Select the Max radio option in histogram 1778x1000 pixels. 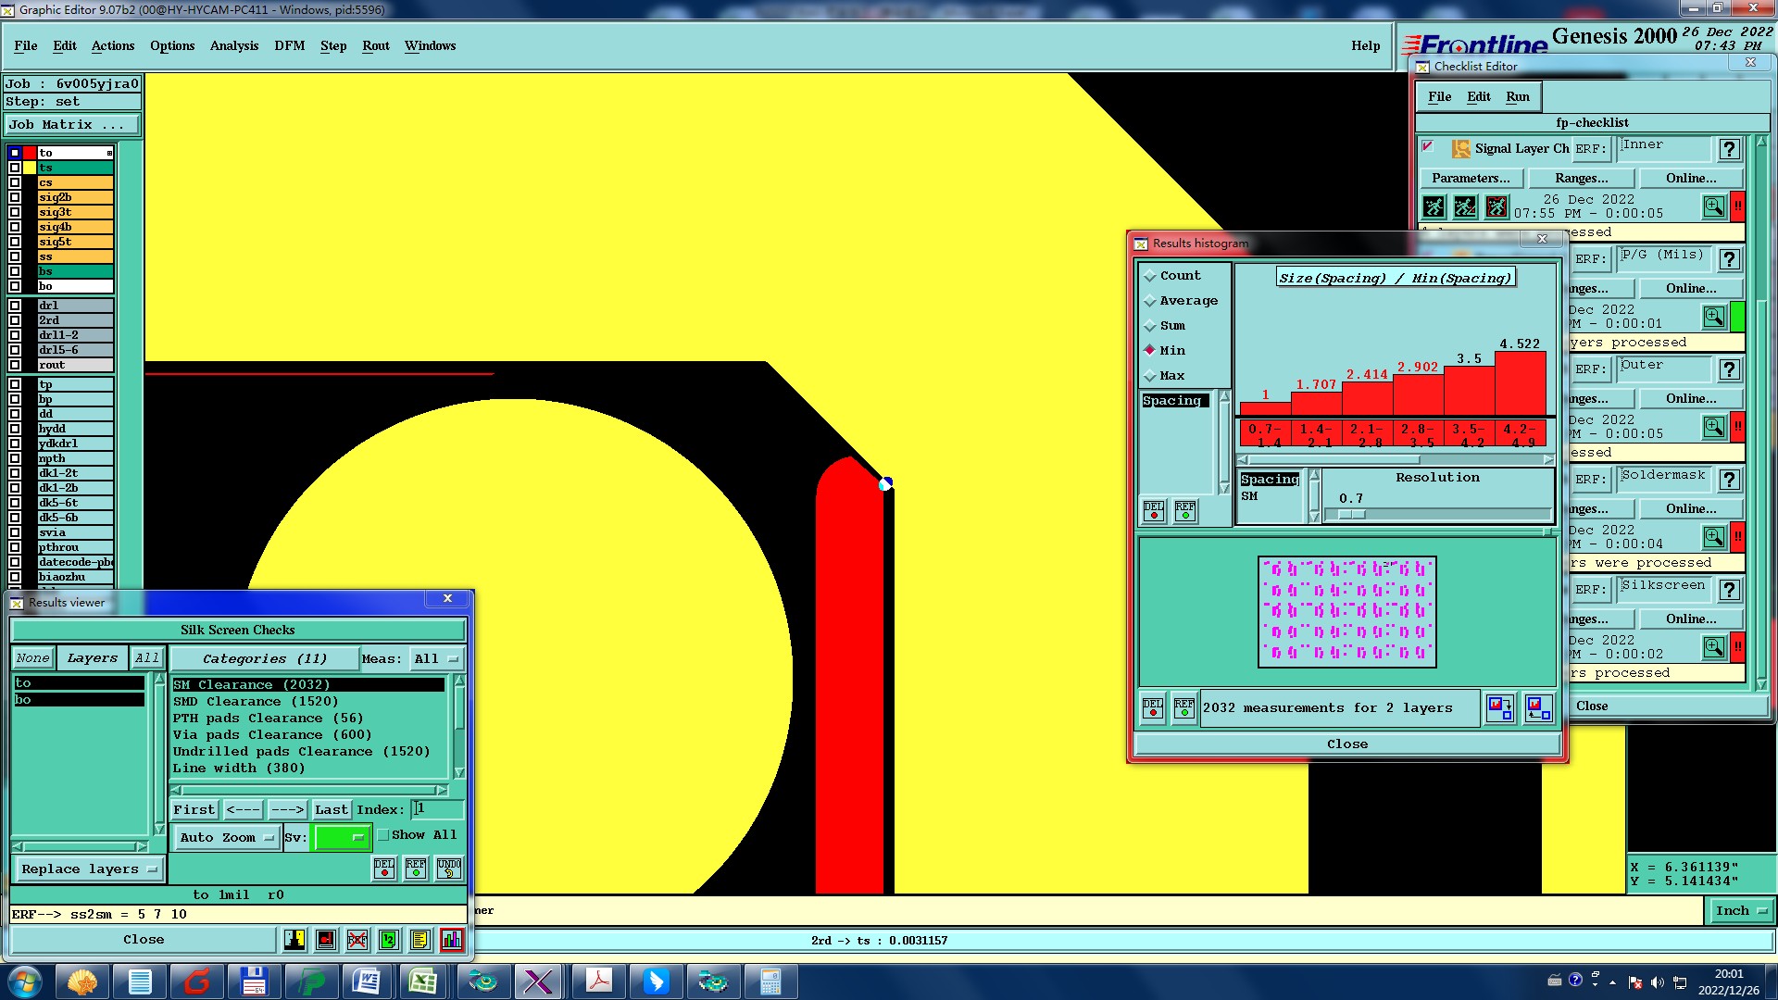click(1150, 376)
